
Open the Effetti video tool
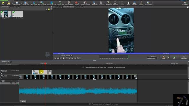point(94,3)
